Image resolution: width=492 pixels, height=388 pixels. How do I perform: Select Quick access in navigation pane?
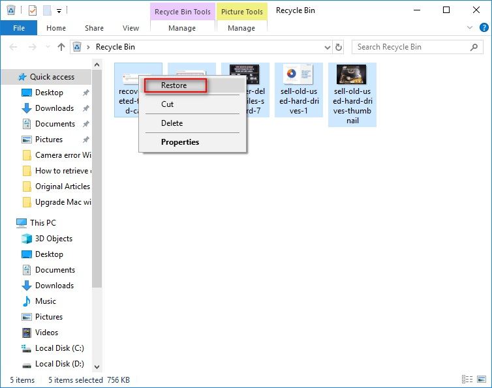46,77
